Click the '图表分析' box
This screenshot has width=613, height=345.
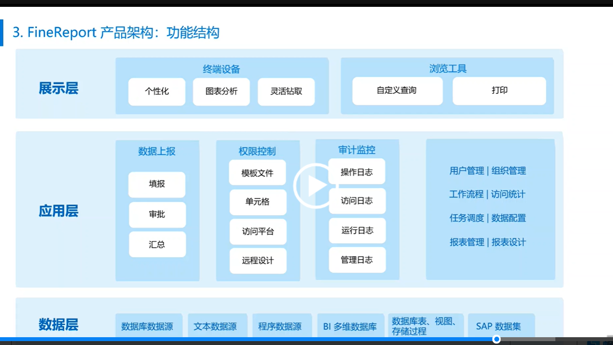[x=221, y=91]
